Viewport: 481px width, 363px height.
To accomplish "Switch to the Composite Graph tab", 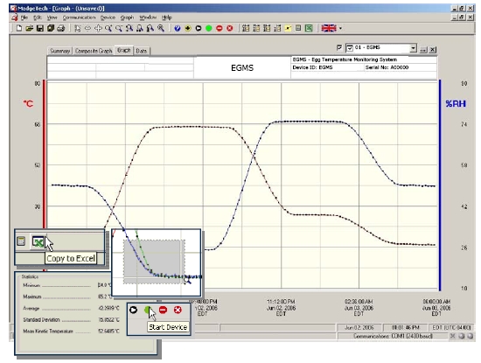I will pyautogui.click(x=94, y=51).
